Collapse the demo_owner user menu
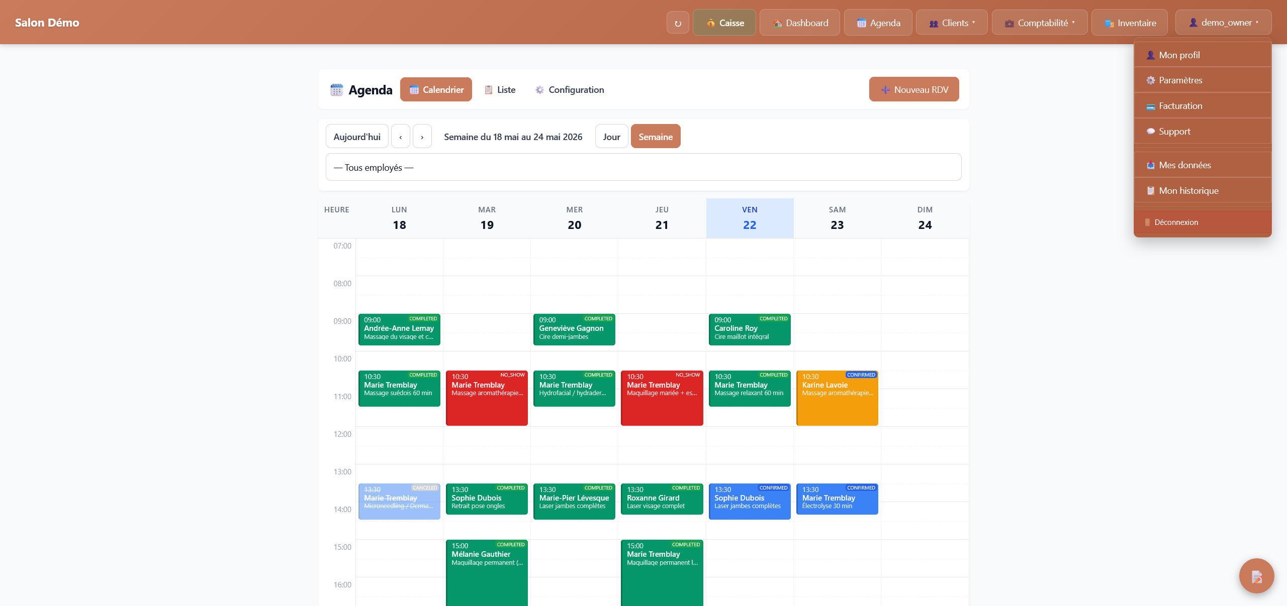1287x606 pixels. coord(1223,23)
